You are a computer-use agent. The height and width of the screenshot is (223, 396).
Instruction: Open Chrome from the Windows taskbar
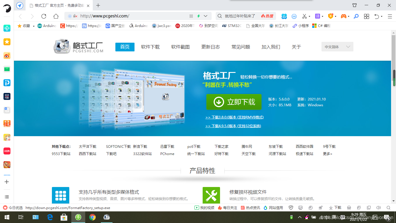click(92, 217)
